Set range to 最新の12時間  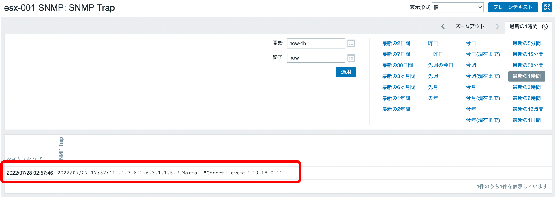coord(528,109)
